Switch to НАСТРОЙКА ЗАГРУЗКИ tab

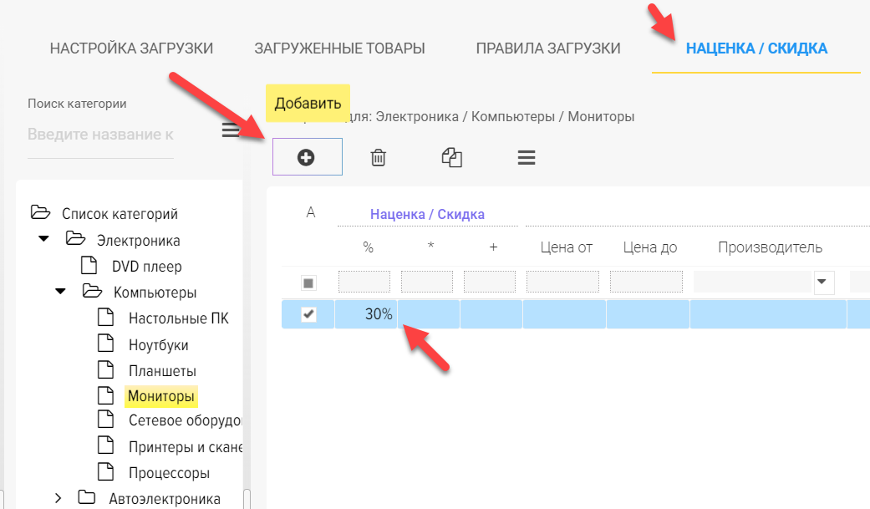click(x=131, y=48)
